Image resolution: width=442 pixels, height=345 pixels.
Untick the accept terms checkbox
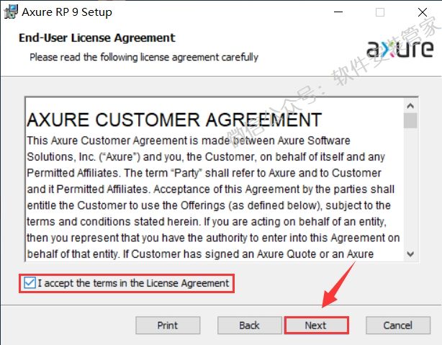30,283
